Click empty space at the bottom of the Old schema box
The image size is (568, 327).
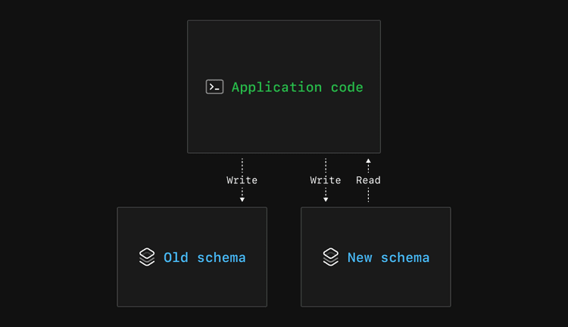(192, 291)
